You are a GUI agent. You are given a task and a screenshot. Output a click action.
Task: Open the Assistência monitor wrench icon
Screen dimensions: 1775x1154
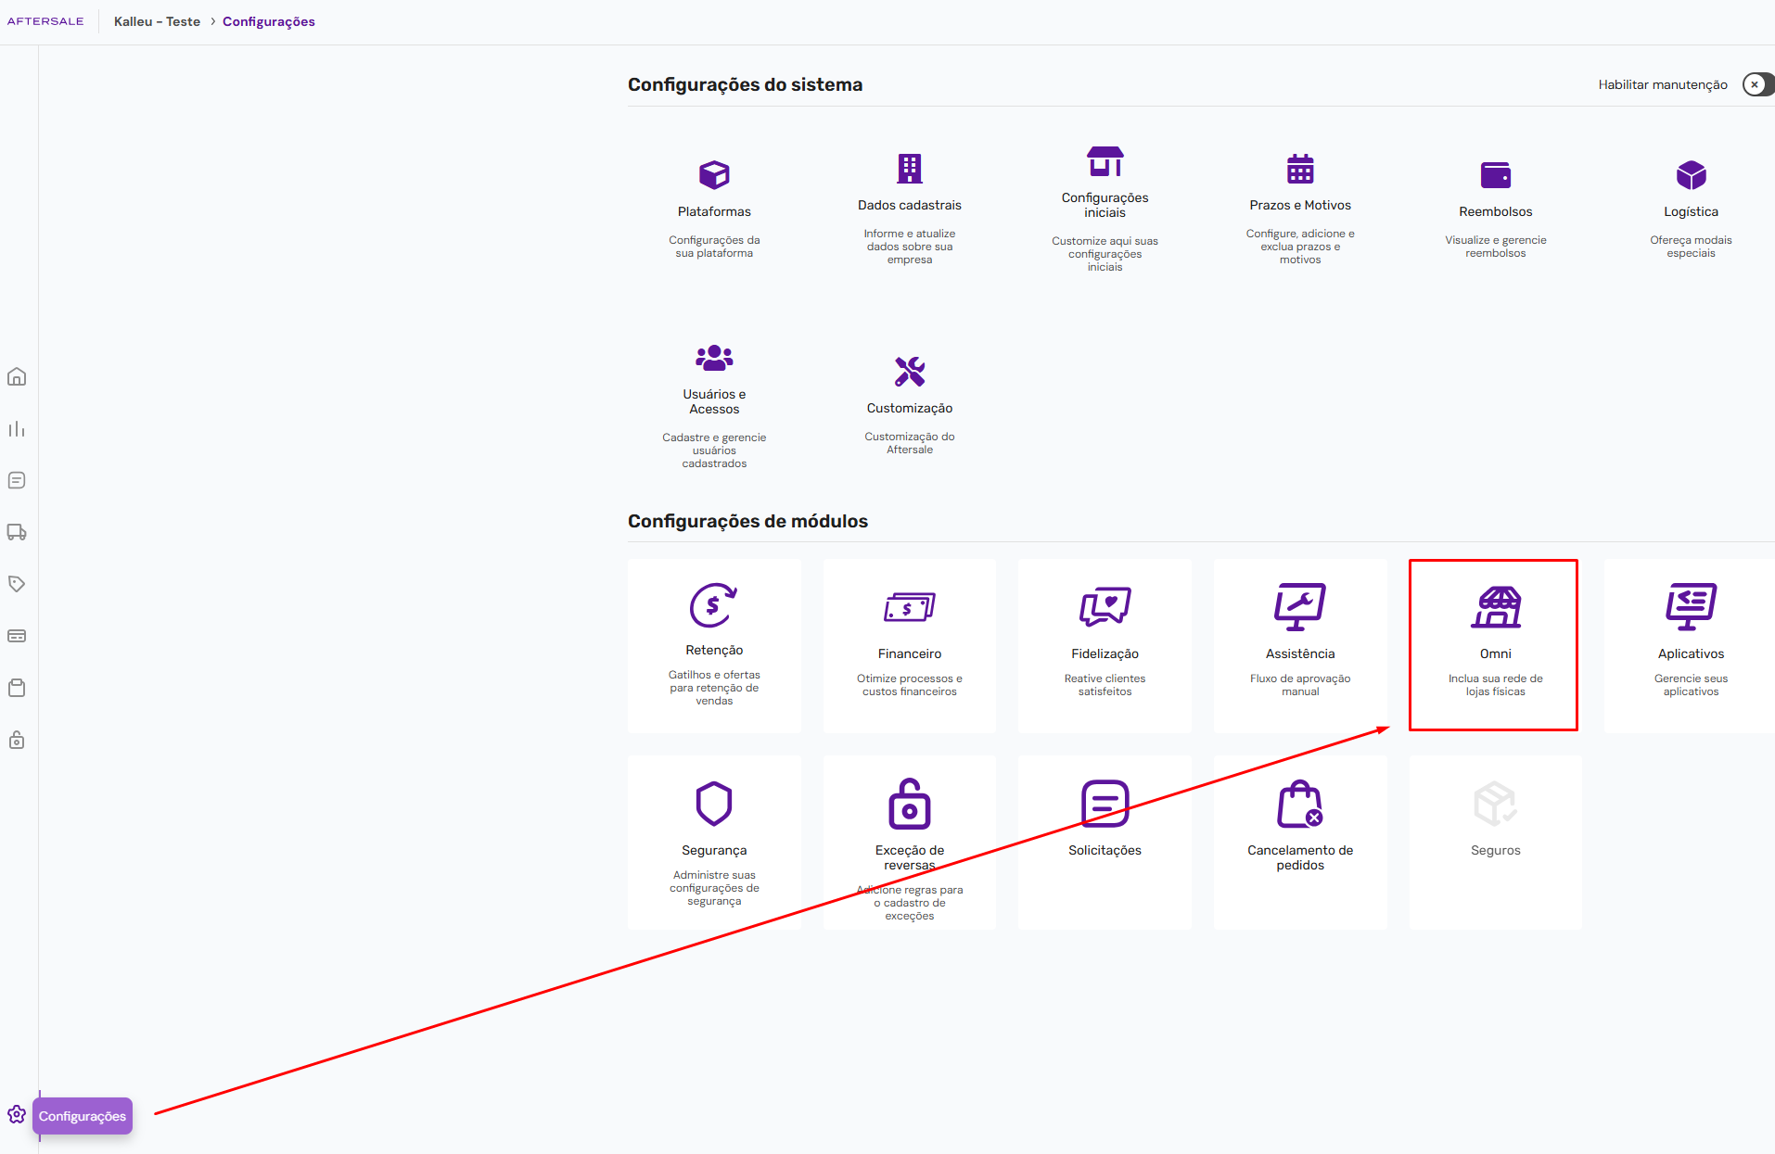(1300, 606)
